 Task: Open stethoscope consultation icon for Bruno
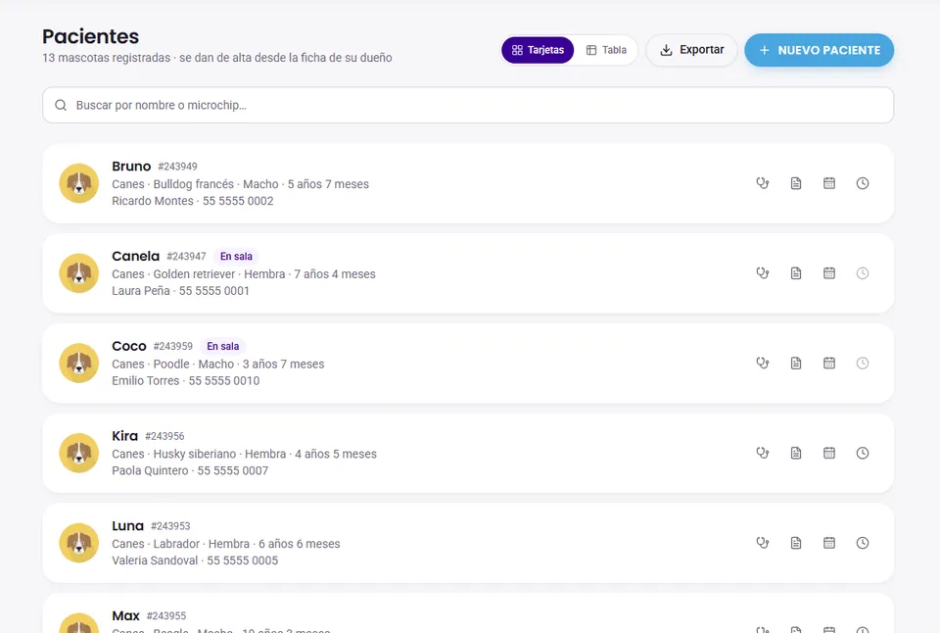click(x=762, y=183)
